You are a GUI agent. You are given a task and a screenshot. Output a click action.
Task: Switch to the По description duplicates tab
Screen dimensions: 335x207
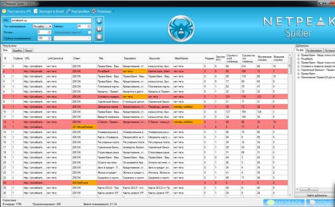click(x=313, y=50)
